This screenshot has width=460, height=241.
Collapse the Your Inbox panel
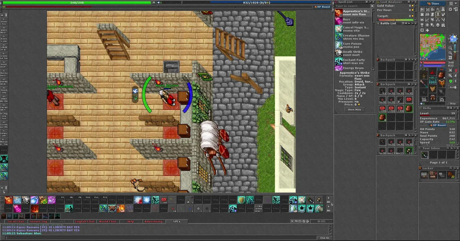click(455, 148)
